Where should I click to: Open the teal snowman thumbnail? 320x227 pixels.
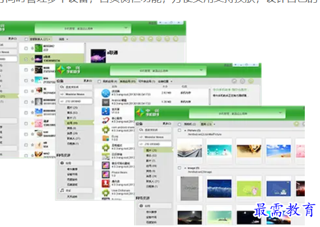tap(219, 150)
